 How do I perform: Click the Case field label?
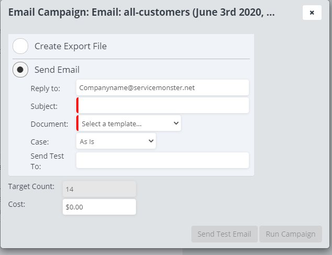(x=40, y=142)
